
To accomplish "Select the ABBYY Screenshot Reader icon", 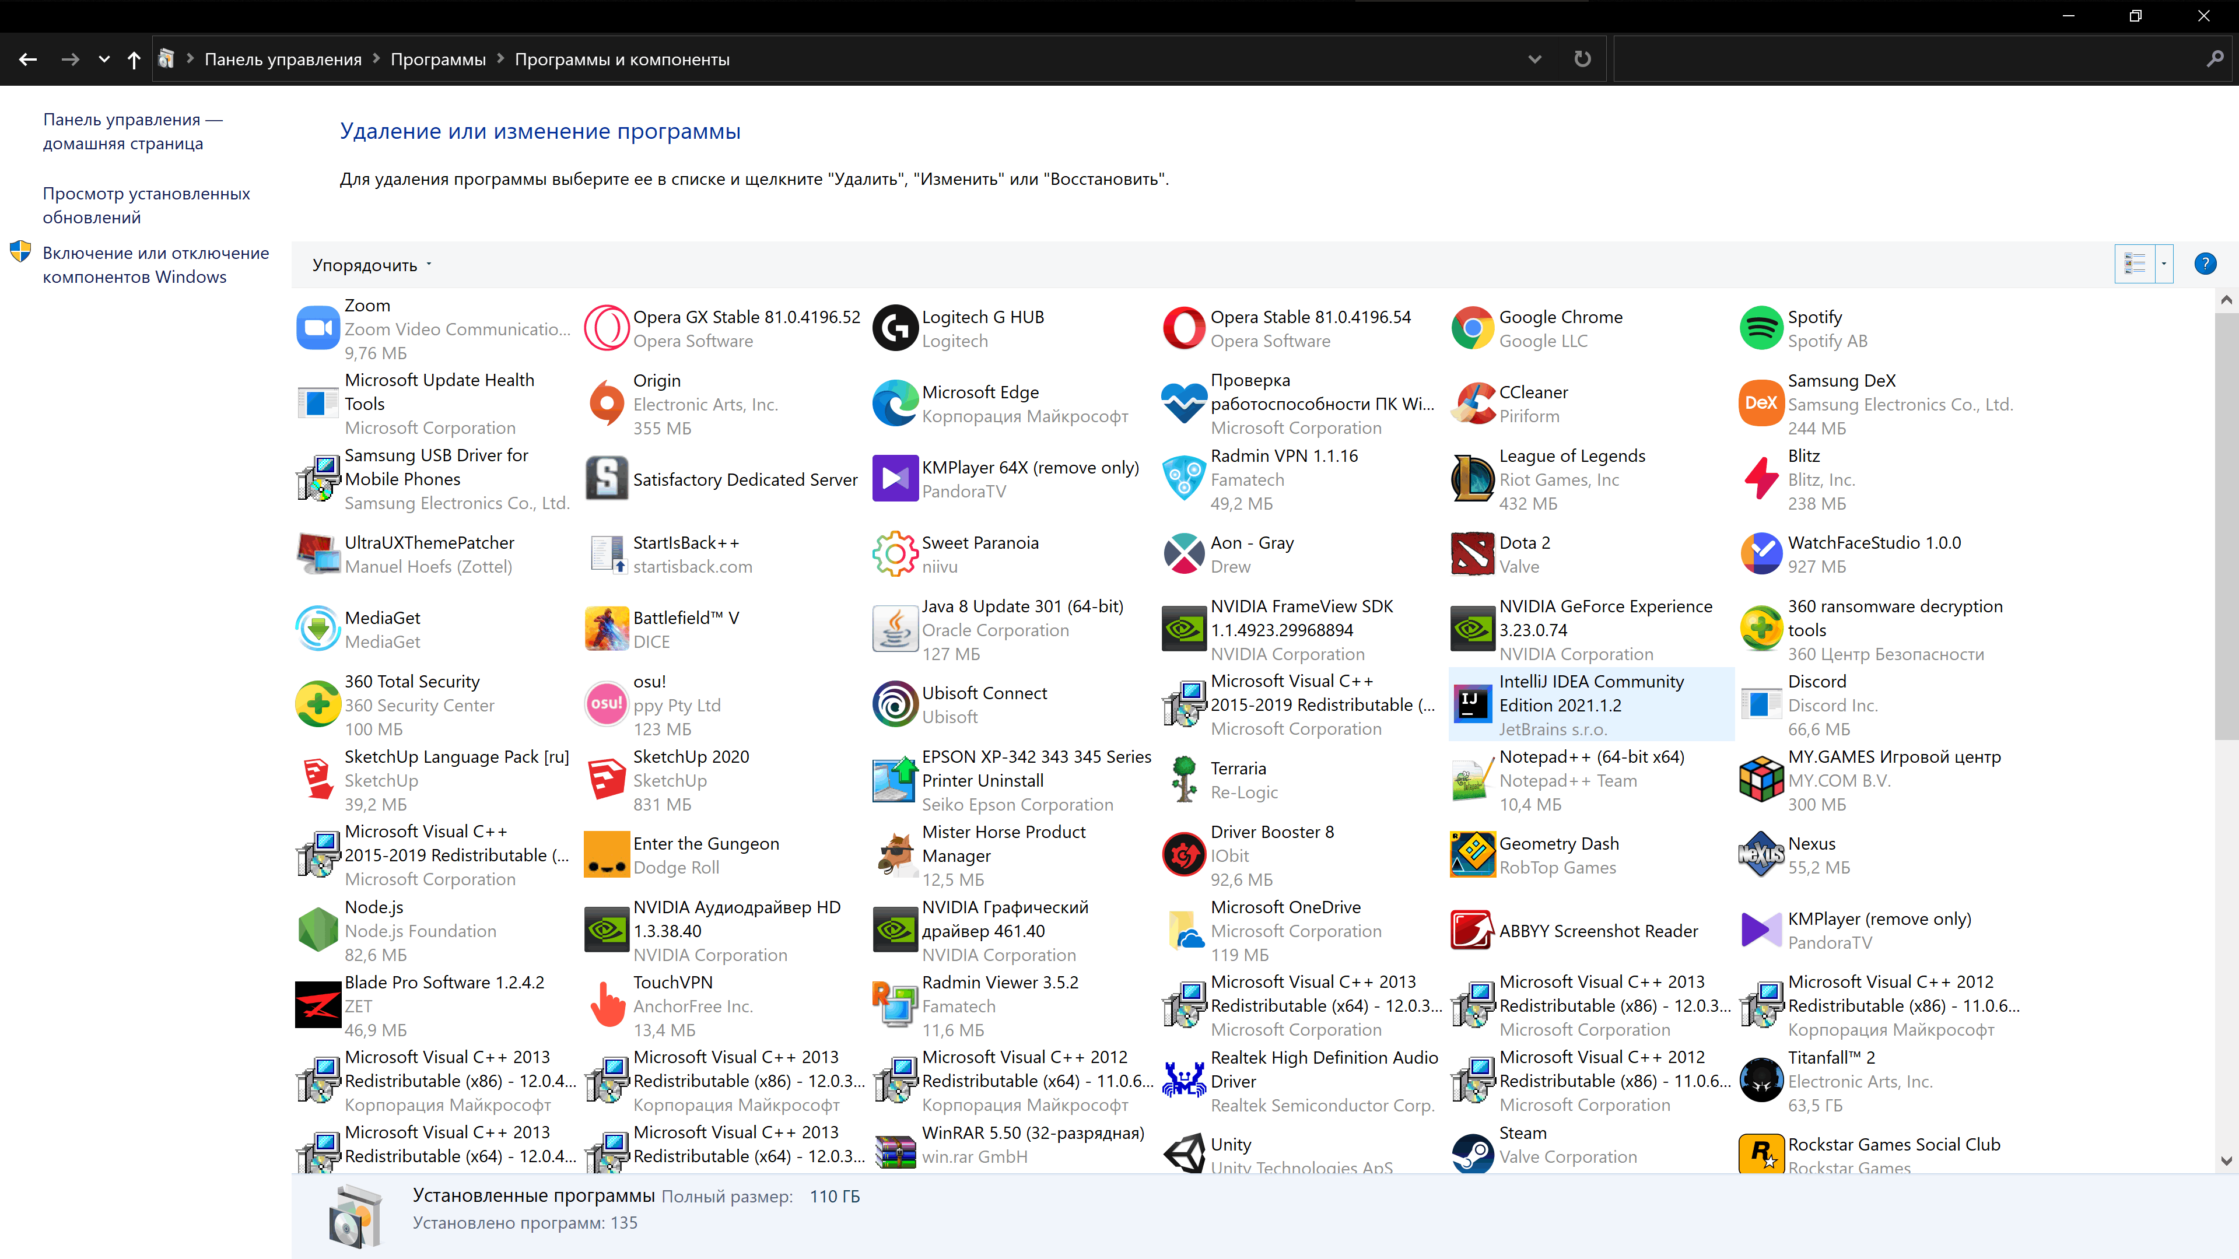I will pyautogui.click(x=1473, y=930).
